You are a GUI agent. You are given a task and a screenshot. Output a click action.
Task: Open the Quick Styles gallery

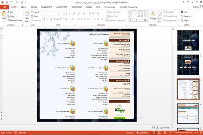159,17
